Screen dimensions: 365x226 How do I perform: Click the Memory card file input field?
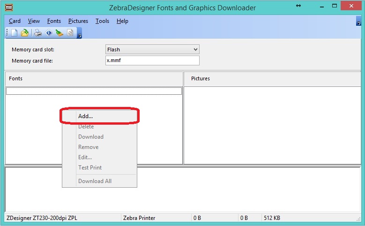point(152,61)
